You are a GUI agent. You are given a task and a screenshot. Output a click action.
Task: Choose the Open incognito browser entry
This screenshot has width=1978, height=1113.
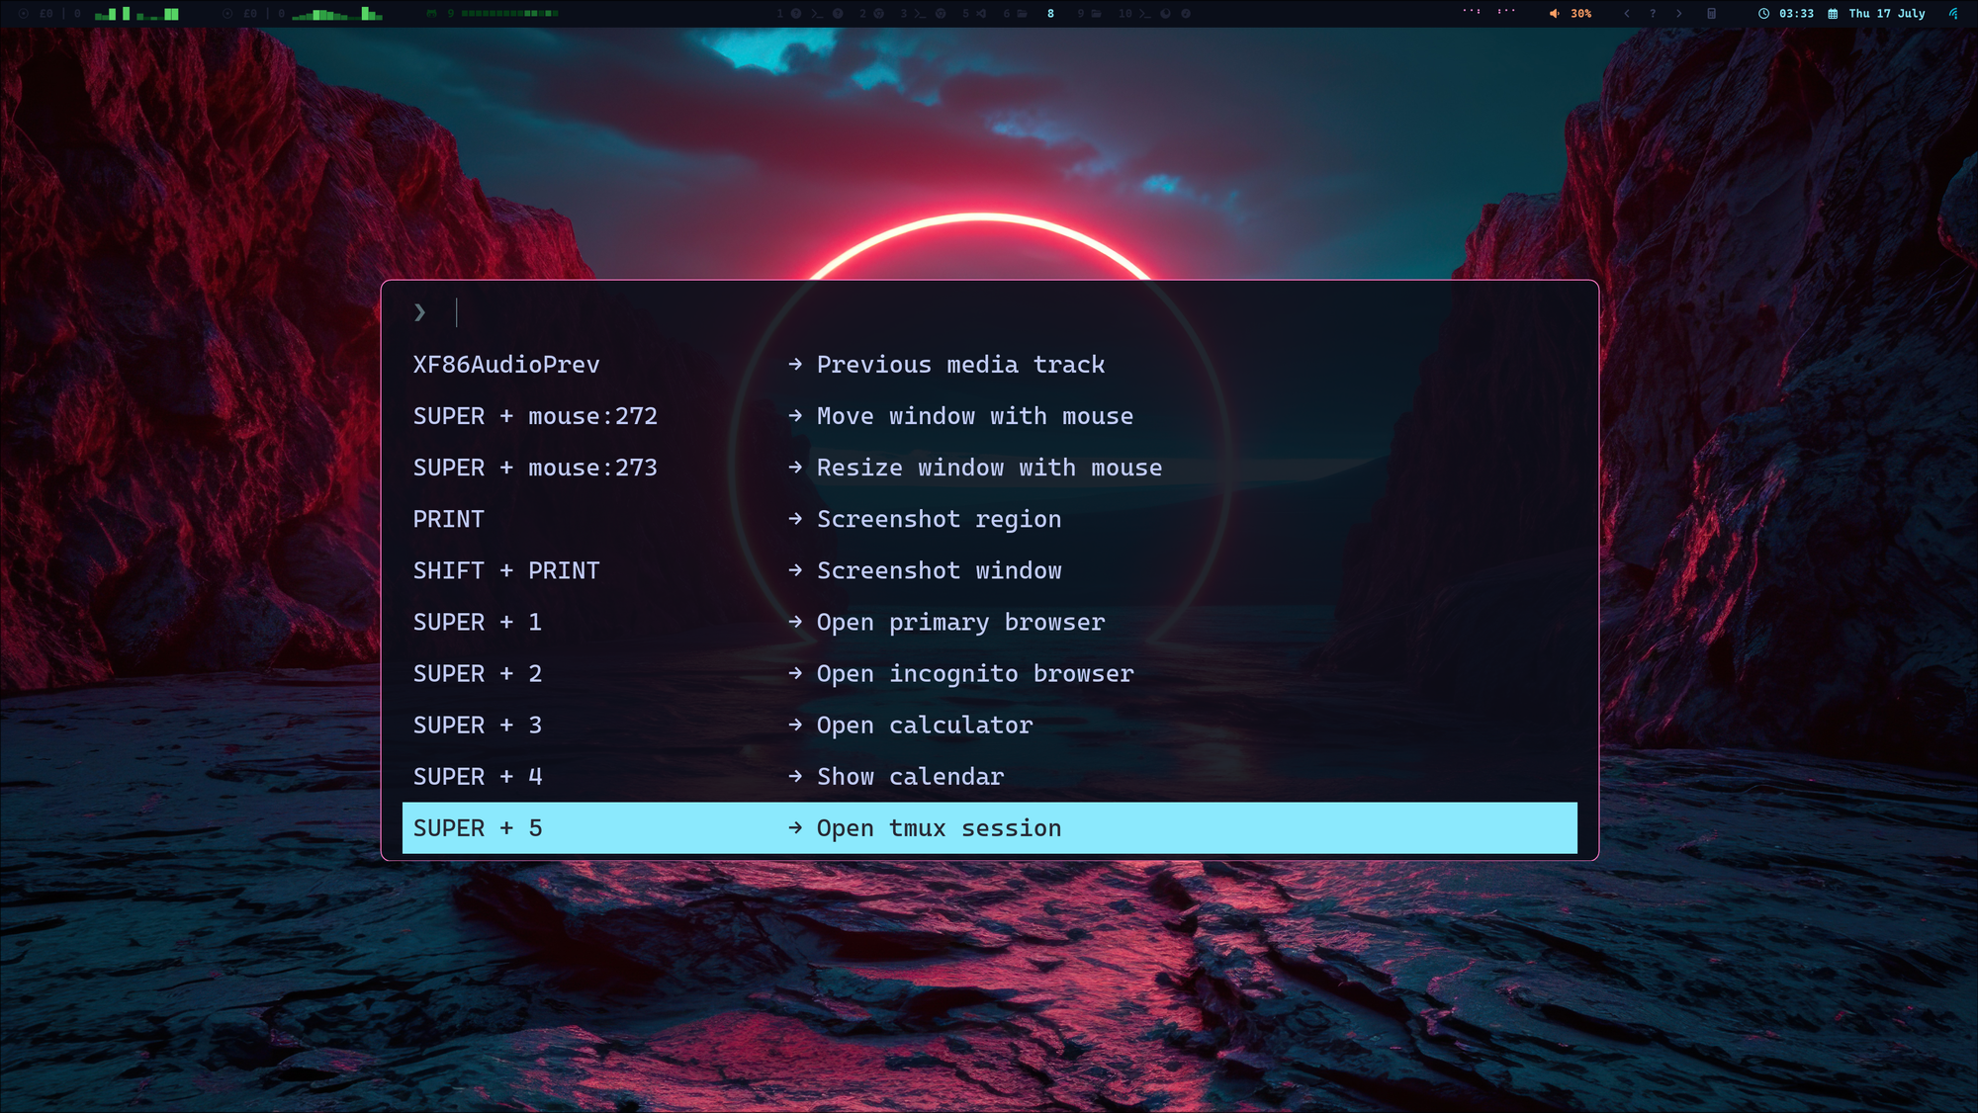point(989,673)
